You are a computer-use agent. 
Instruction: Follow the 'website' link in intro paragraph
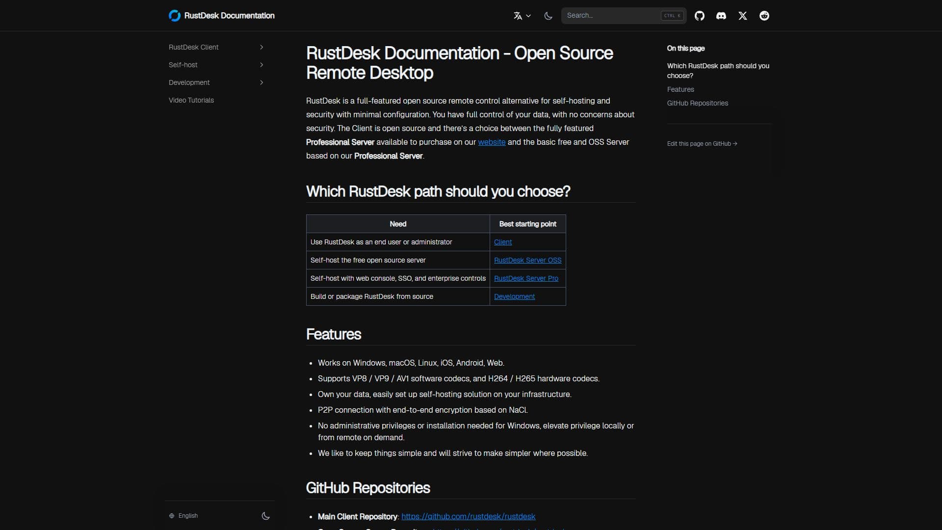[492, 142]
